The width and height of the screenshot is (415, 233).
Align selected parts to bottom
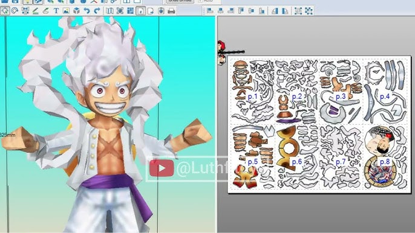coord(262,11)
